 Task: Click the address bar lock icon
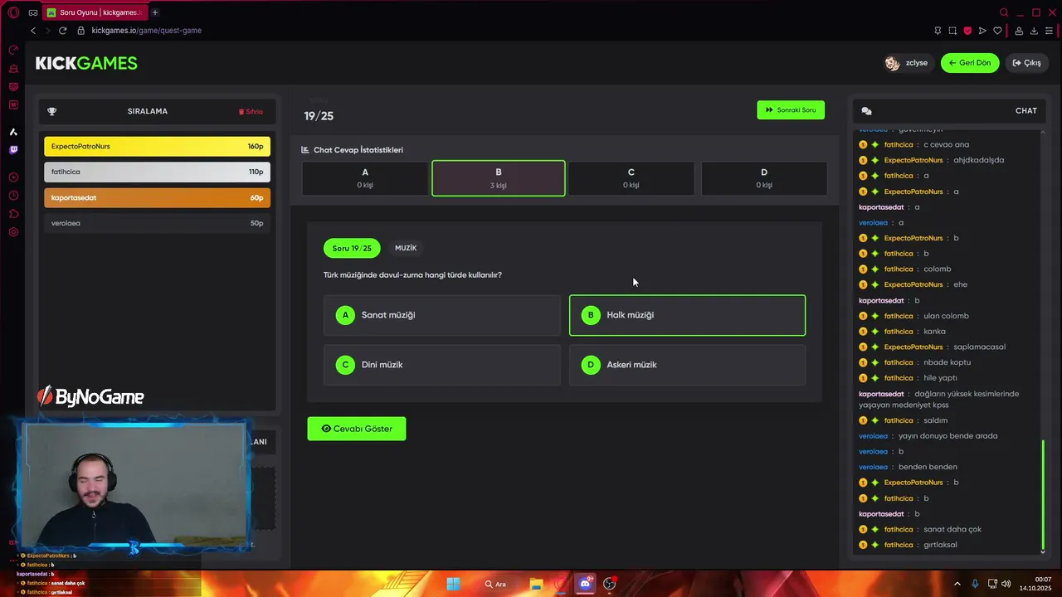[x=80, y=31]
